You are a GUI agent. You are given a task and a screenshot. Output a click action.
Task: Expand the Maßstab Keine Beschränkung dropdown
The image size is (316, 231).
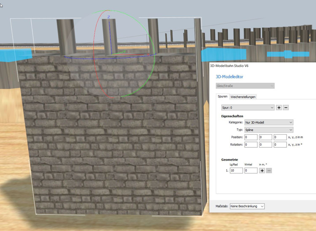pos(246,206)
